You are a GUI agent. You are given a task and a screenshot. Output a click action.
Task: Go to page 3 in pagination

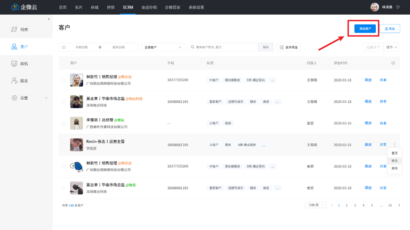(355, 205)
